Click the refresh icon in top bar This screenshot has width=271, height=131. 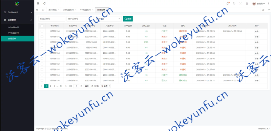coord(44,3)
